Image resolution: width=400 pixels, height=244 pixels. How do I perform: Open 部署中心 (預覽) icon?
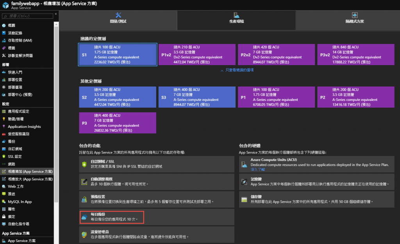coord(4,95)
